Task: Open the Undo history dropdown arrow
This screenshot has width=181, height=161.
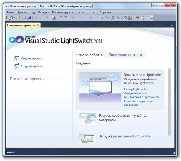Action: [x=77, y=18]
